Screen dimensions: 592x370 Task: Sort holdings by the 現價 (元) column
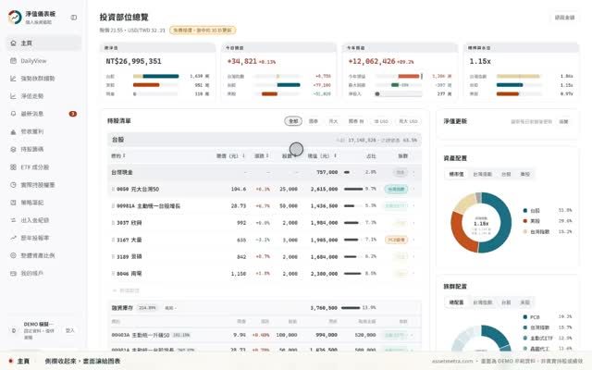(230, 156)
